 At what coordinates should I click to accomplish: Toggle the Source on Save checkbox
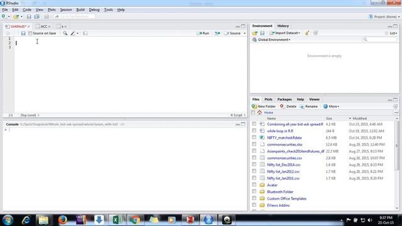(x=30, y=33)
